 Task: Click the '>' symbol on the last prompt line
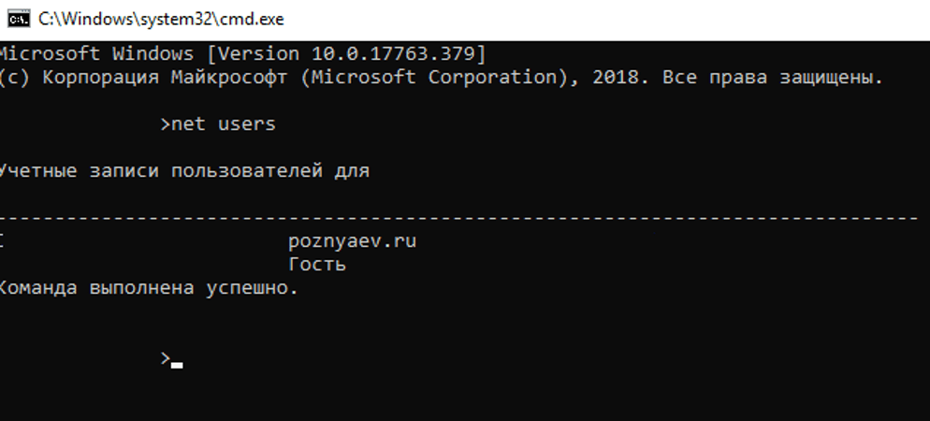(165, 358)
